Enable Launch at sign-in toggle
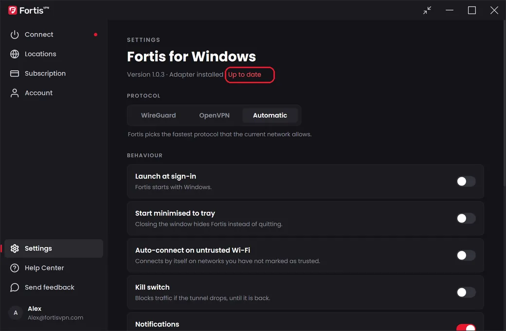Viewport: 506px width, 331px height. pos(466,182)
